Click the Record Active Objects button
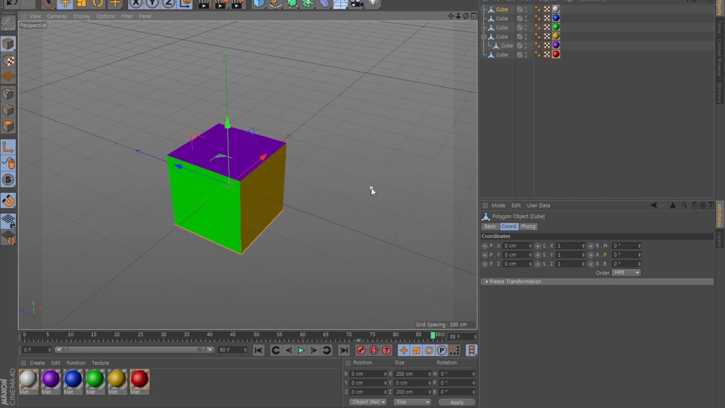 tap(361, 350)
